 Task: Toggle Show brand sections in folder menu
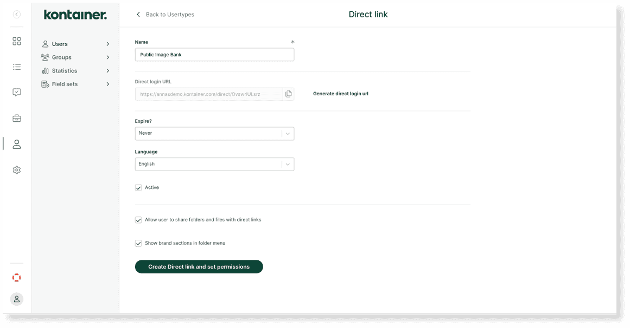138,244
